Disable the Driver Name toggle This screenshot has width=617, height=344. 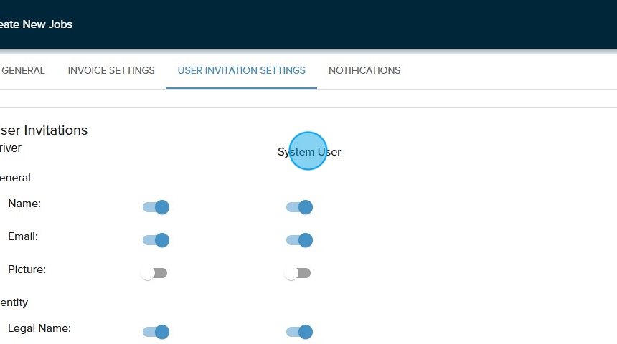156,207
